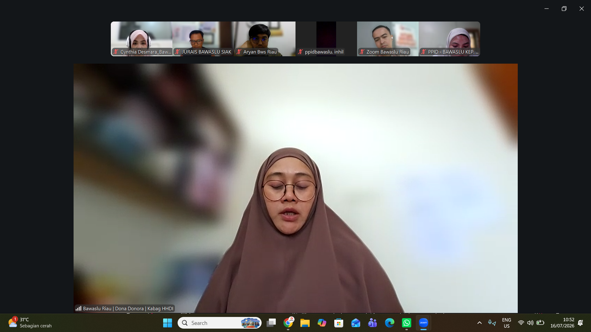Expand the hidden system tray icons

479,323
